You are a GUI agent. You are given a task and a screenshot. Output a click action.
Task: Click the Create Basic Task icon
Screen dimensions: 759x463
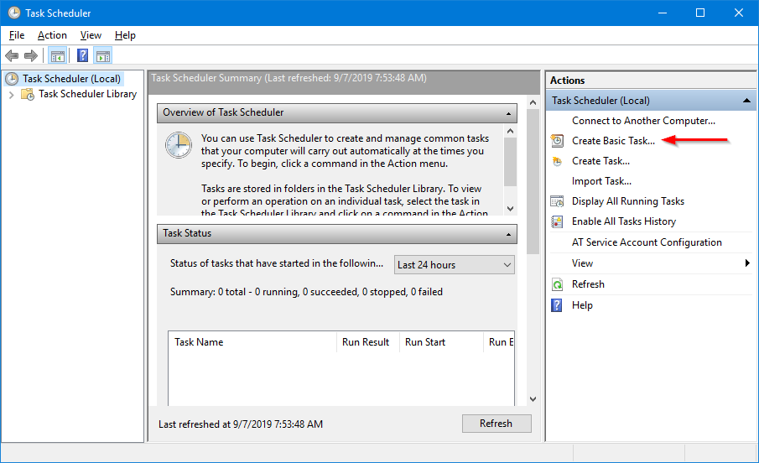click(x=557, y=141)
